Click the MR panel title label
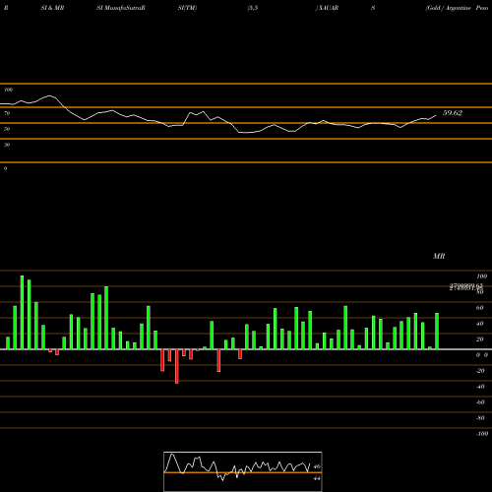492x492 pixels. click(439, 256)
